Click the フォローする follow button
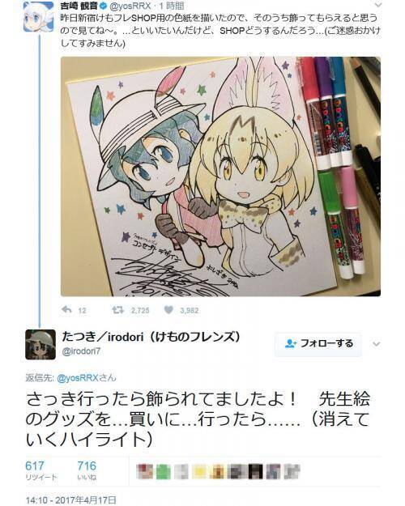 (318, 344)
